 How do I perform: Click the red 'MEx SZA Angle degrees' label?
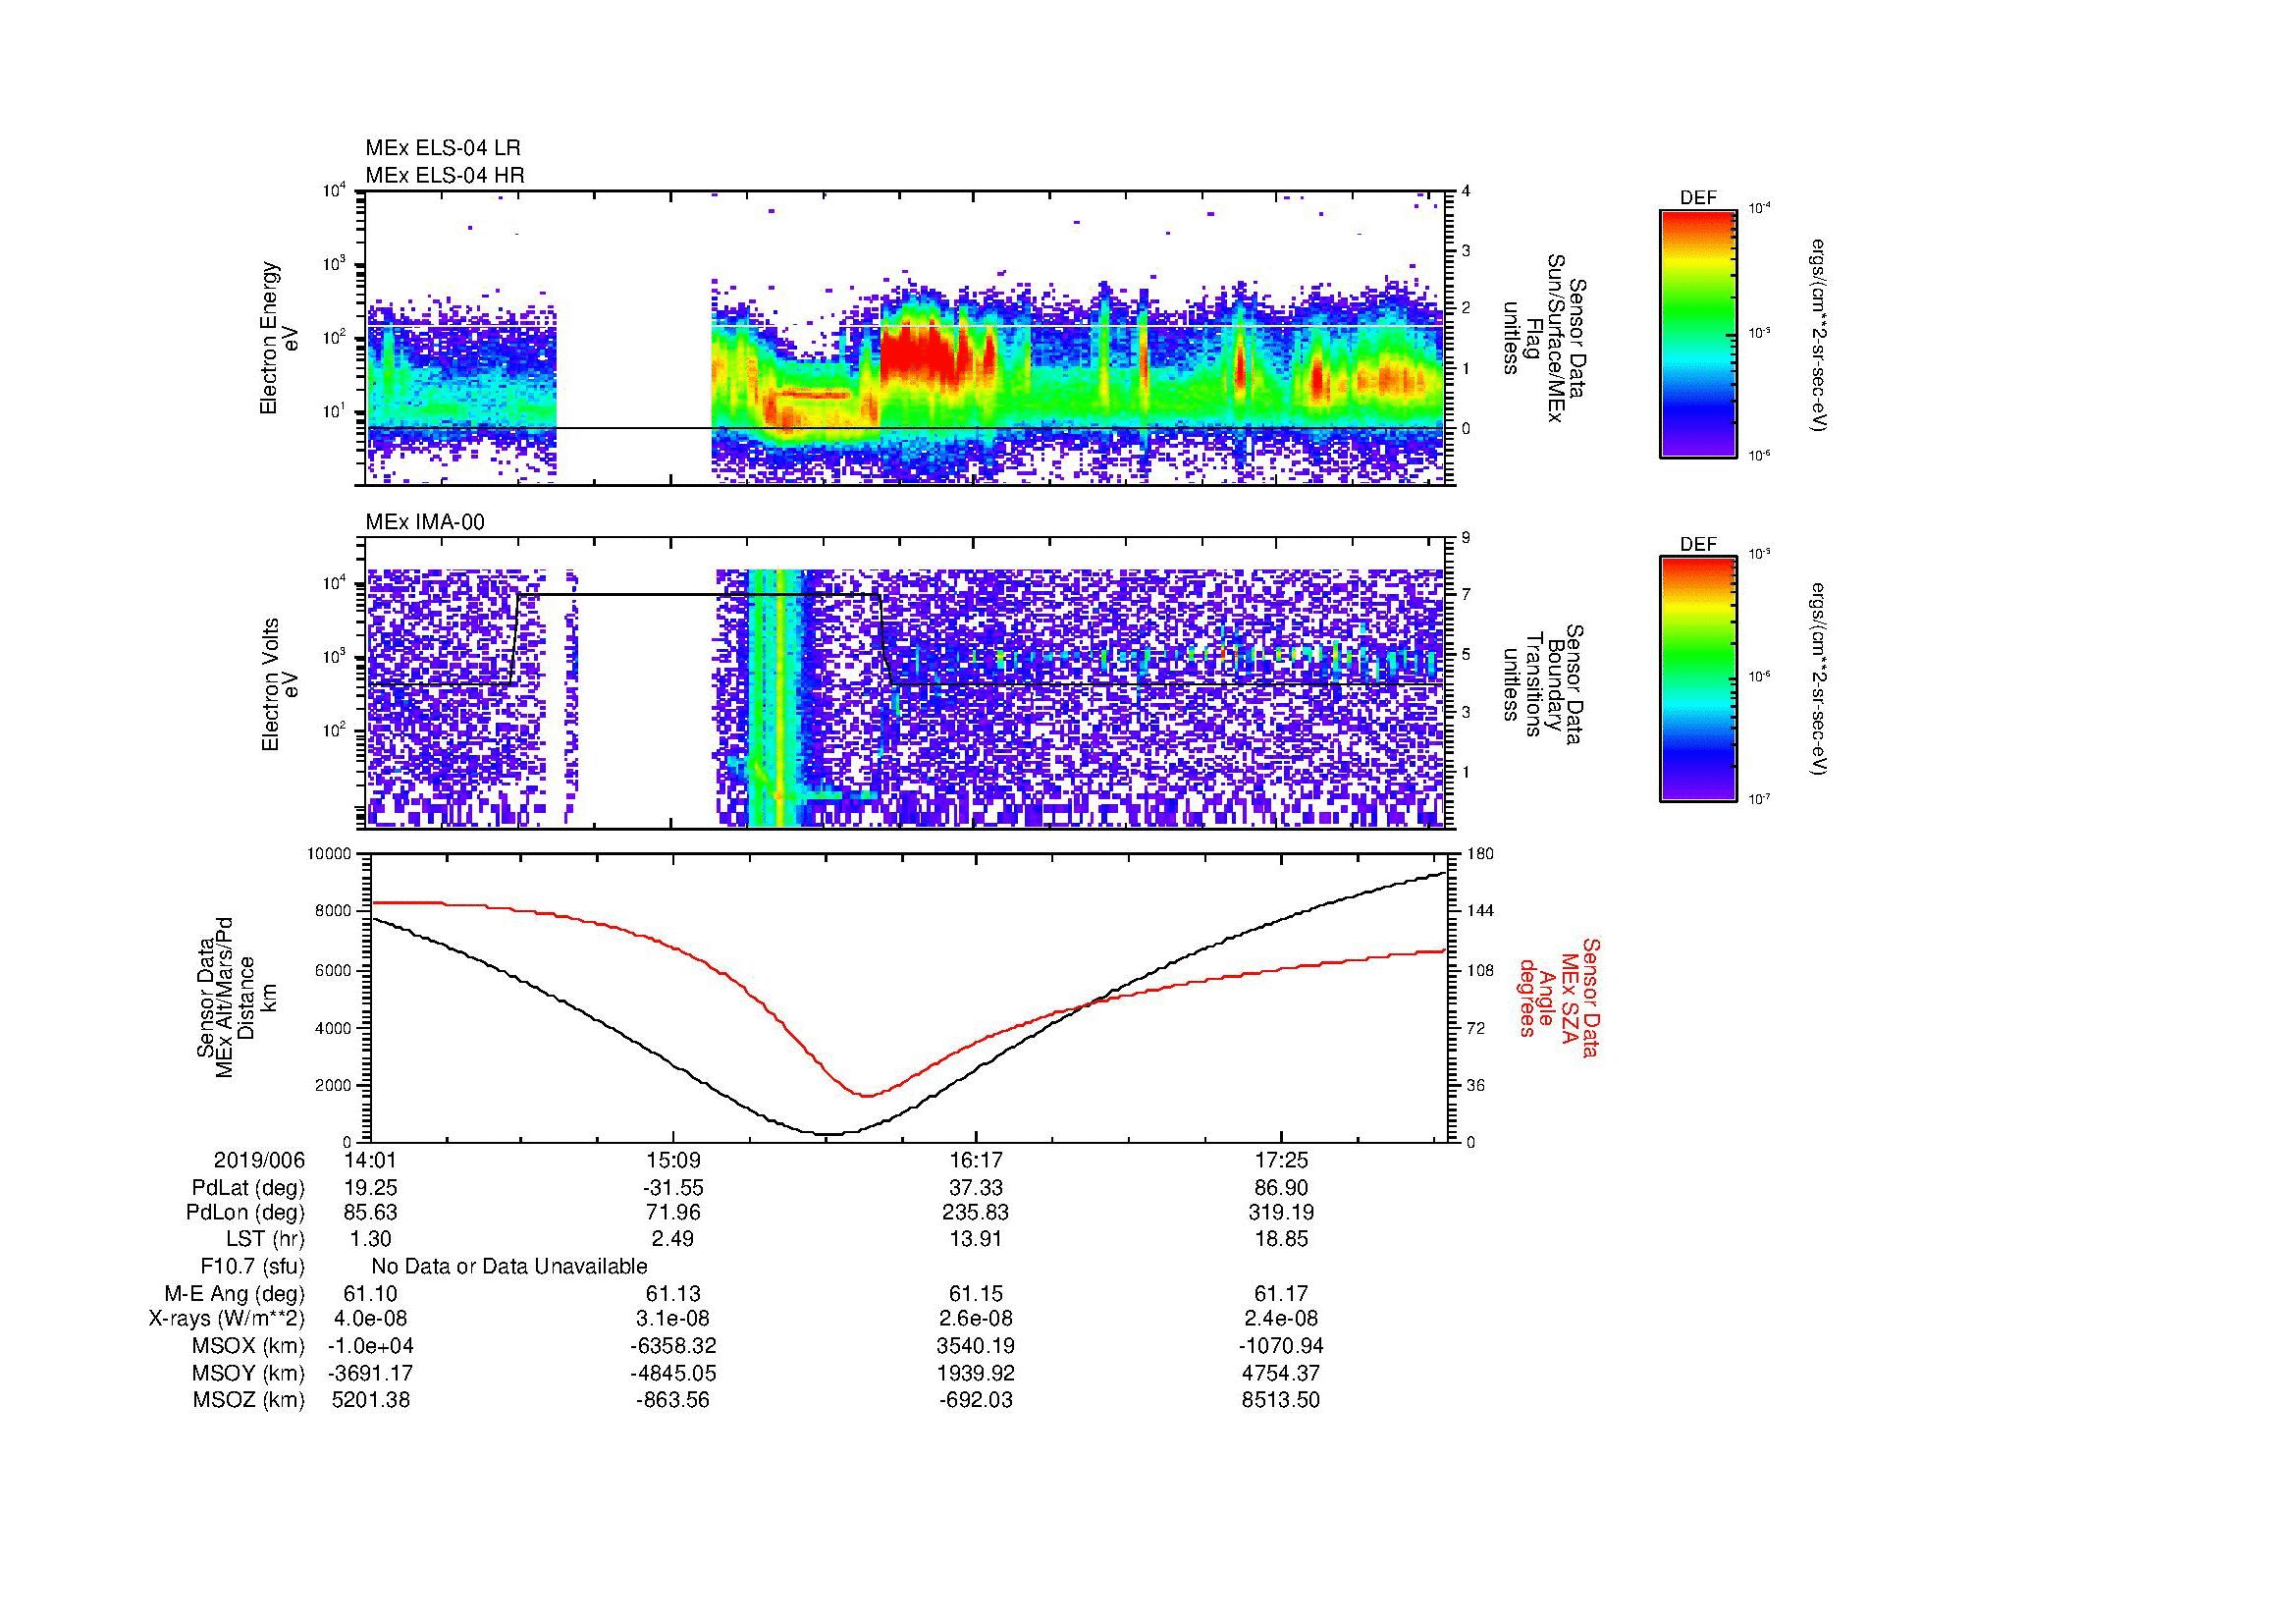click(x=1558, y=997)
